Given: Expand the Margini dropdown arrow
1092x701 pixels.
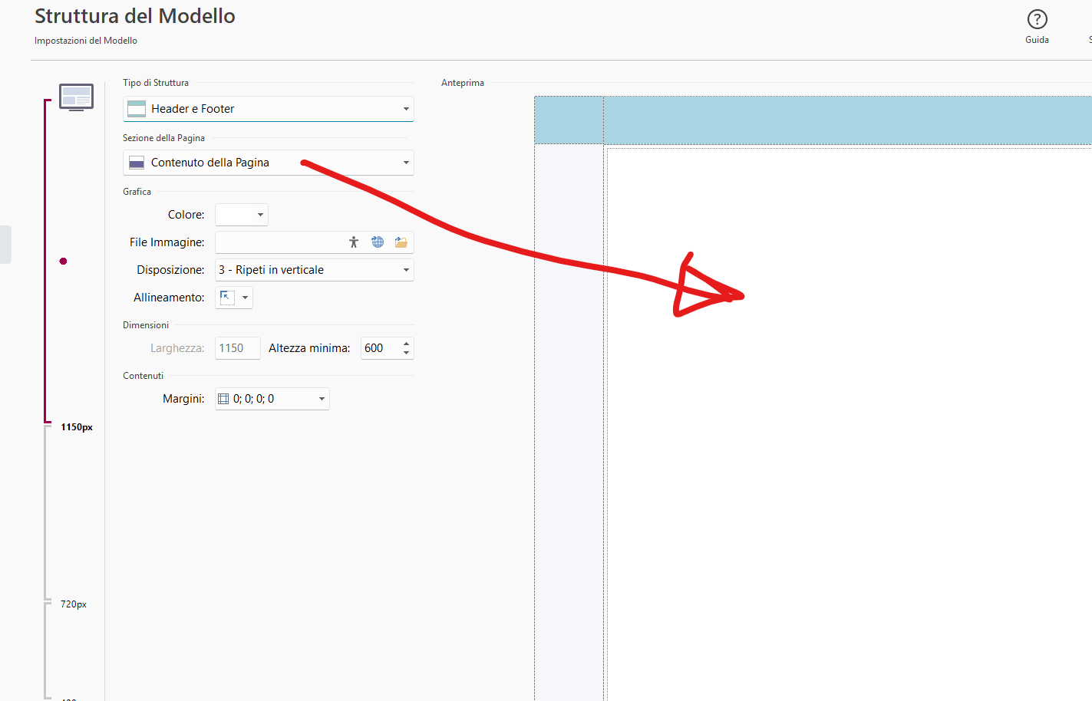Looking at the screenshot, I should tap(322, 399).
